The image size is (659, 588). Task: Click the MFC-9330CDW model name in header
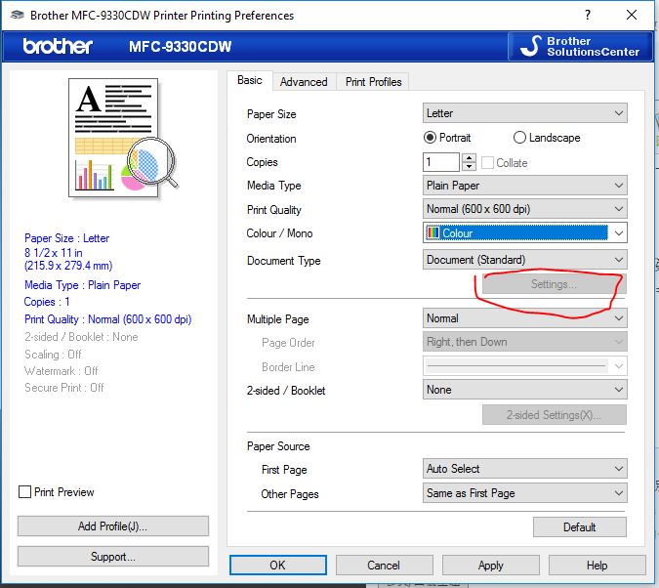pyautogui.click(x=181, y=46)
